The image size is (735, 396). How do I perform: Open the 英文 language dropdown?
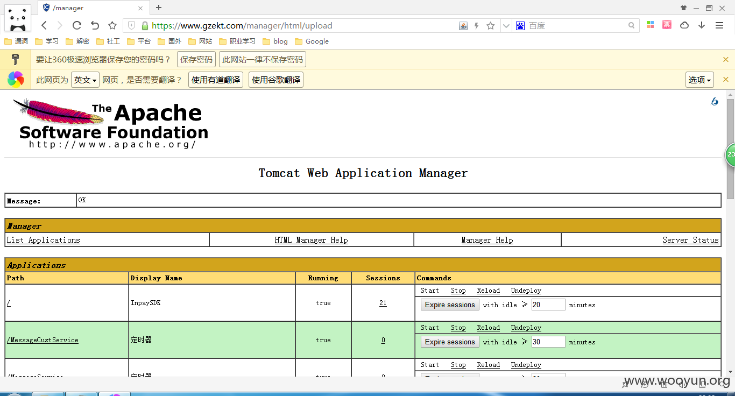[x=86, y=80]
